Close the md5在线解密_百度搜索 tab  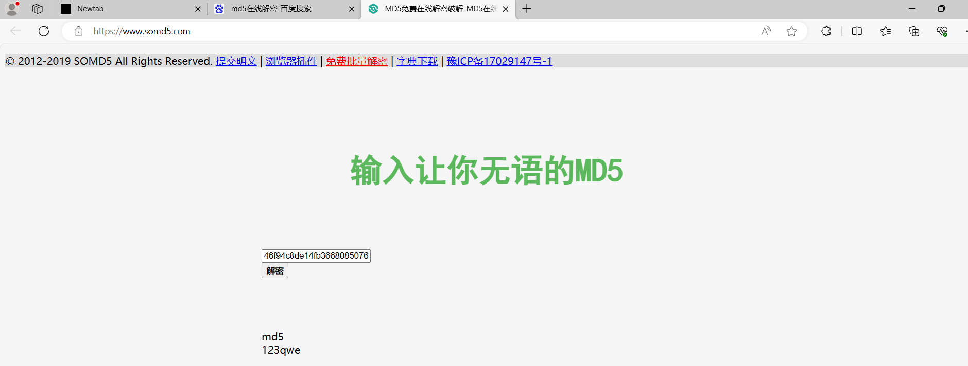[352, 9]
